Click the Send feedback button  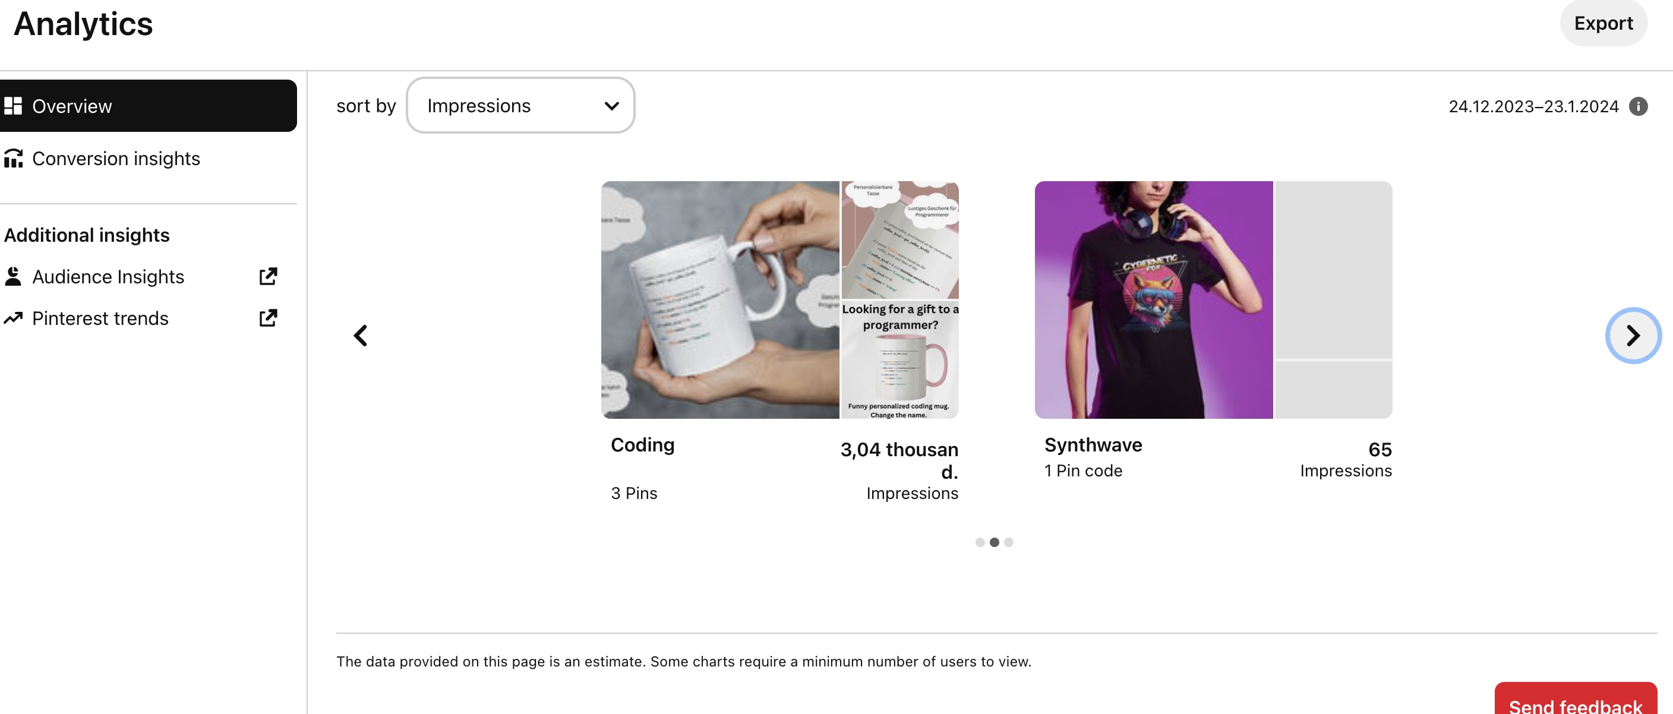pyautogui.click(x=1575, y=704)
